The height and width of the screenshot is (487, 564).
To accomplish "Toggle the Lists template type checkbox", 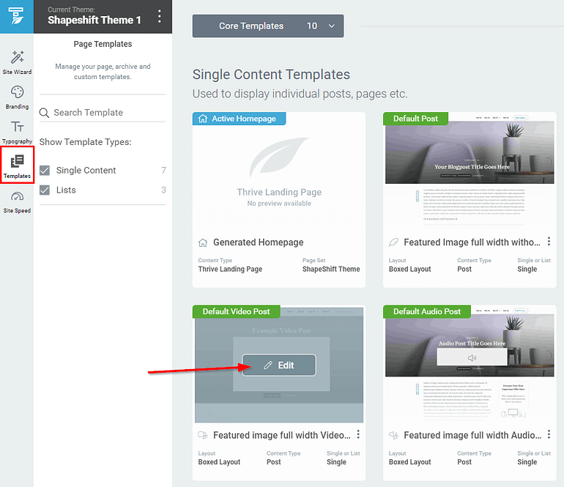I will click(45, 190).
